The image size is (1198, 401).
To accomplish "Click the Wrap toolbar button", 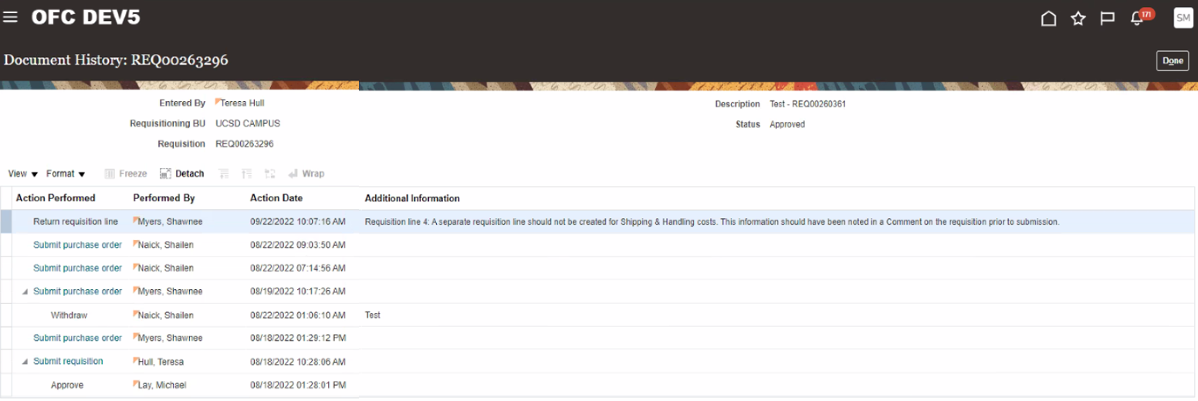I will (306, 174).
